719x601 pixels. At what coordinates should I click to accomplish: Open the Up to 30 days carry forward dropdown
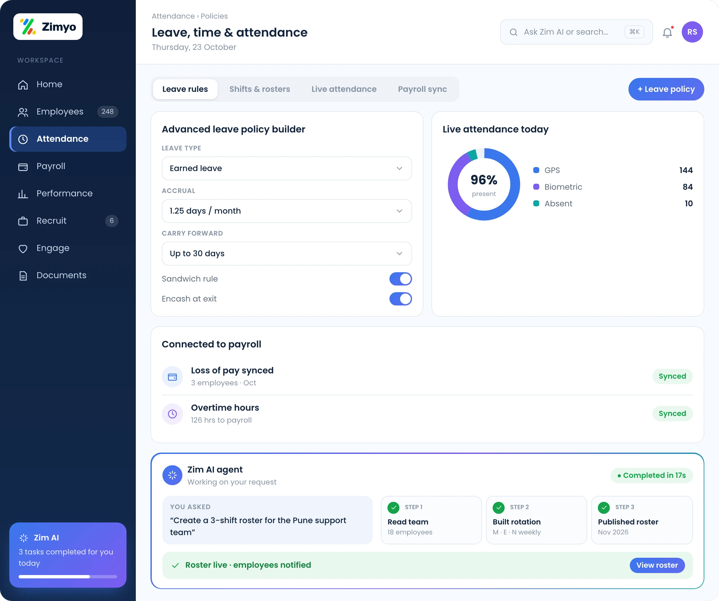(287, 254)
